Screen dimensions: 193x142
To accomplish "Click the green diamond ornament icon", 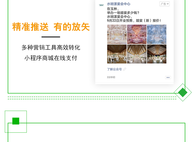I will click(183, 92).
